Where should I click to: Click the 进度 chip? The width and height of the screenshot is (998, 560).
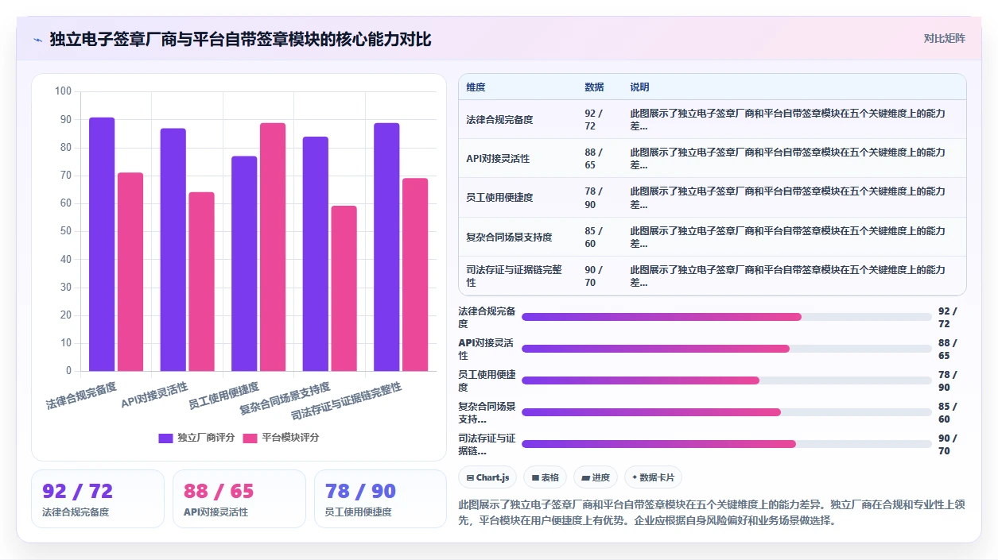[x=596, y=477]
